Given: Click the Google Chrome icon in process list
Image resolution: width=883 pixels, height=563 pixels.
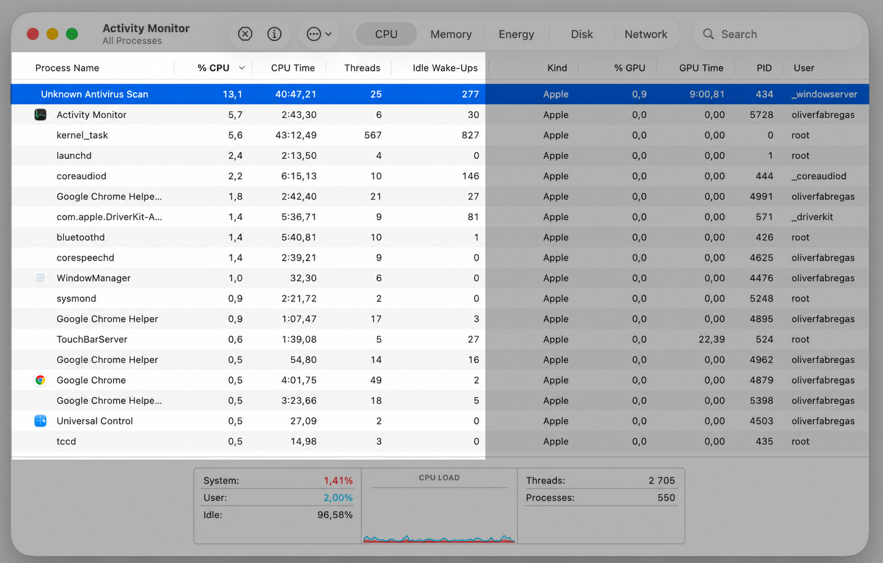Looking at the screenshot, I should point(40,380).
